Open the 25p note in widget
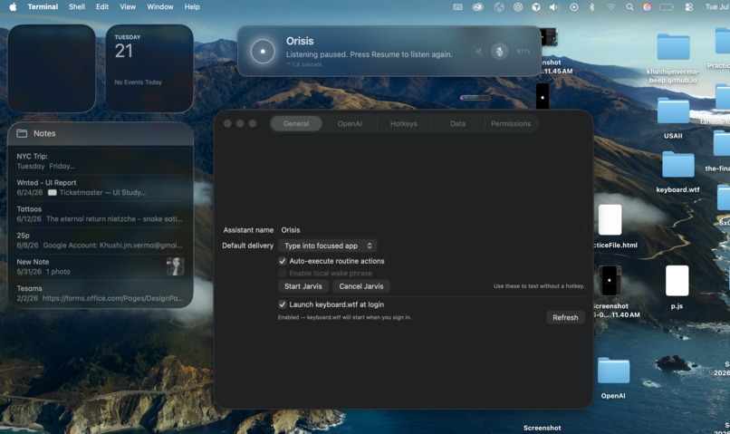 (x=101, y=240)
